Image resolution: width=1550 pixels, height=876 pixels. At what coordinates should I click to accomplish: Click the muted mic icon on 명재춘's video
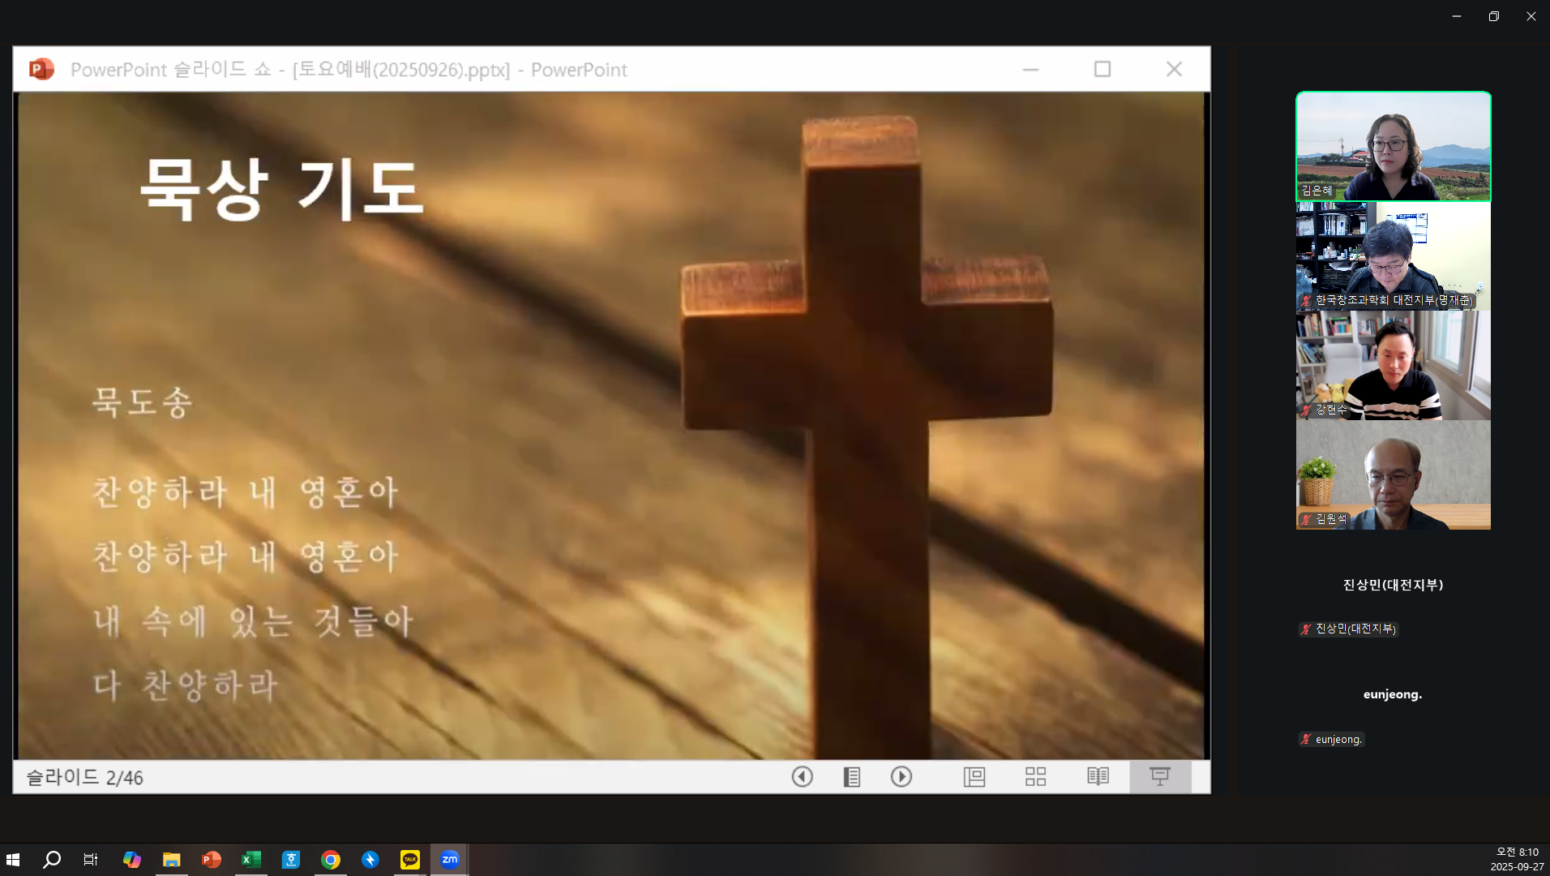1305,300
